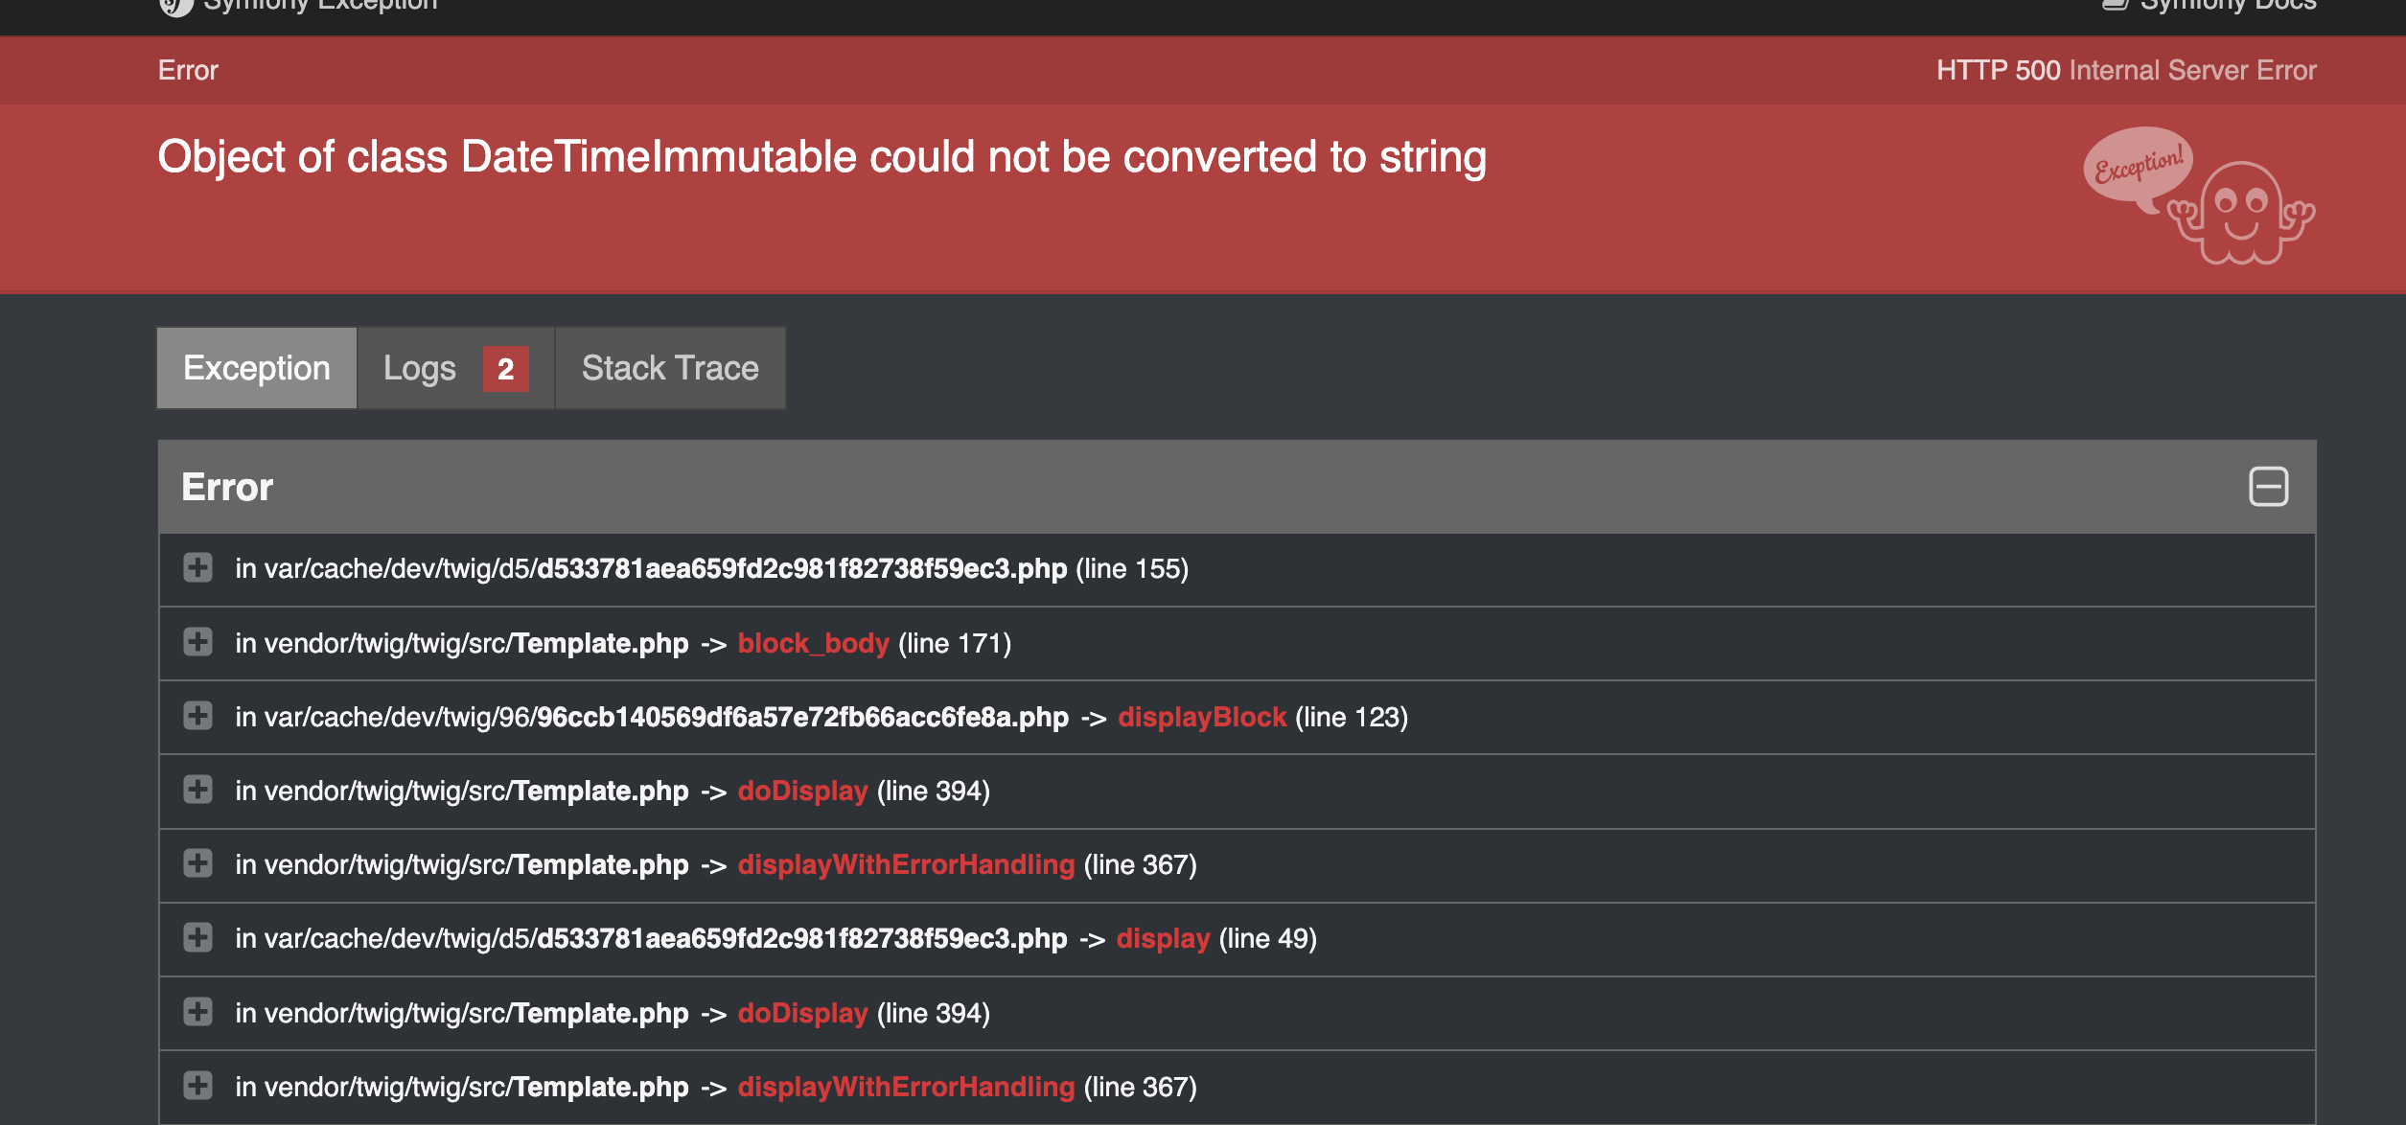Image resolution: width=2406 pixels, height=1125 pixels.
Task: Click the red Logs count badge
Action: point(505,369)
